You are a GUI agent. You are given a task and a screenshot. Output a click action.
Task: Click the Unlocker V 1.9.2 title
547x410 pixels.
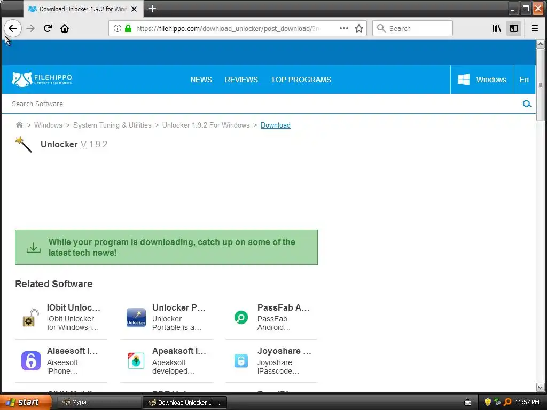(x=74, y=144)
